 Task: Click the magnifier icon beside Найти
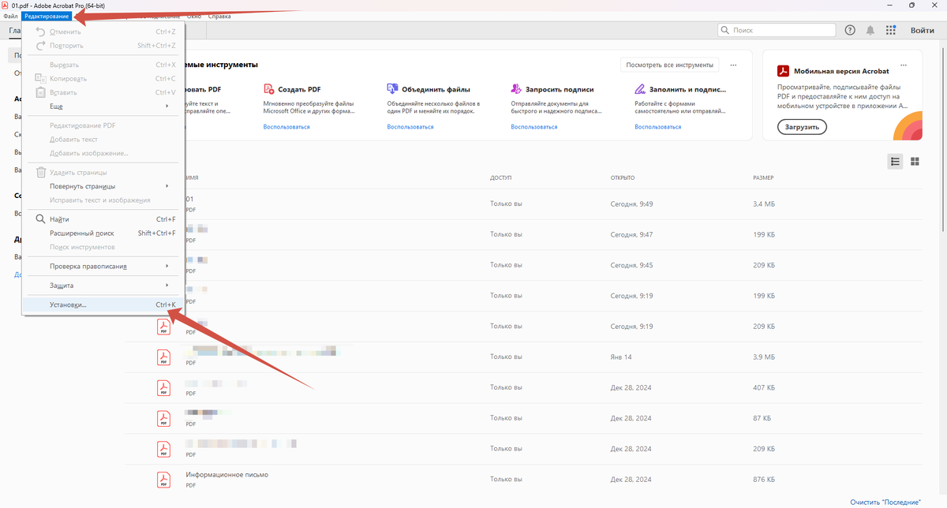tap(41, 219)
